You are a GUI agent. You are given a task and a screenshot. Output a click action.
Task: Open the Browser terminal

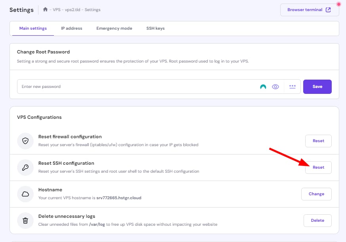[x=309, y=10]
